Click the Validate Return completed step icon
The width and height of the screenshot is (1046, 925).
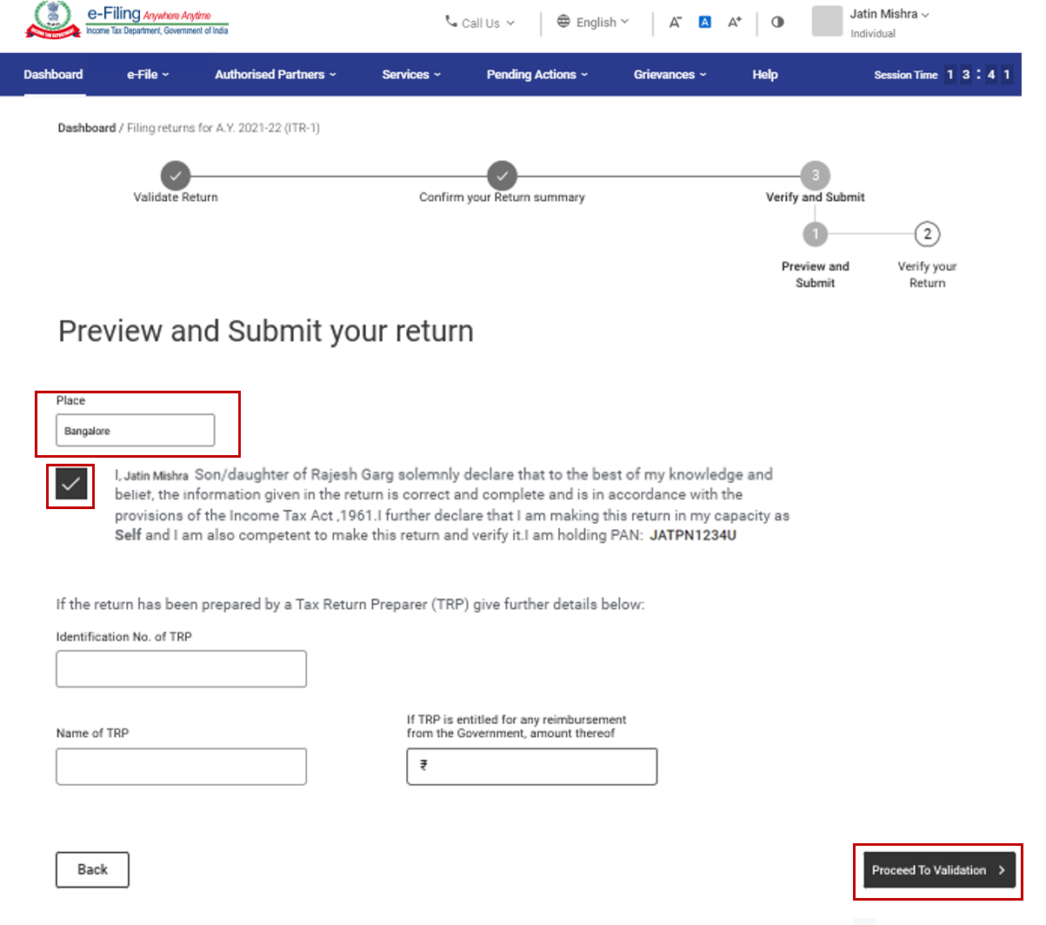click(x=176, y=176)
